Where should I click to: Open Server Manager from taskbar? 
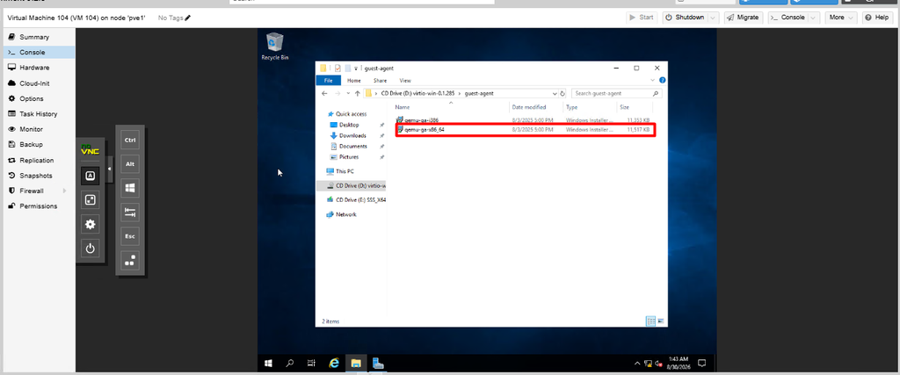(378, 363)
